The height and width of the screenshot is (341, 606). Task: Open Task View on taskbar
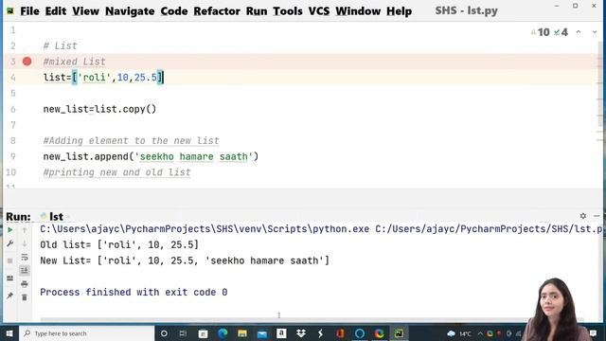[183, 333]
